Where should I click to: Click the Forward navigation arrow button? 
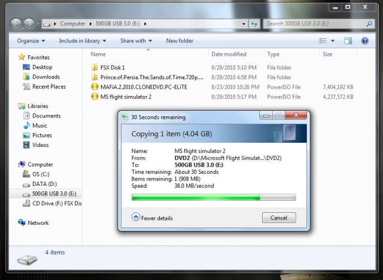coord(29,24)
